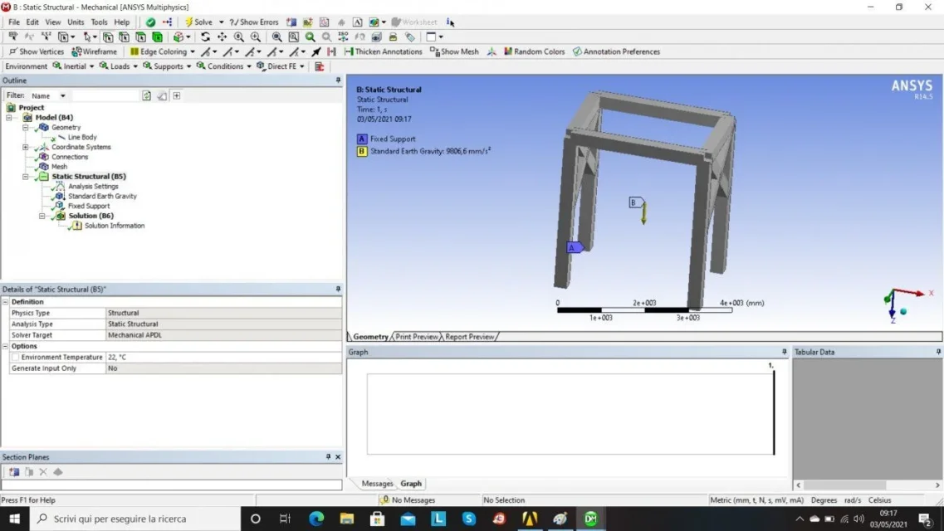Image resolution: width=944 pixels, height=531 pixels.
Task: Collapse the Static Structural (B5) tree node
Action: (25, 177)
